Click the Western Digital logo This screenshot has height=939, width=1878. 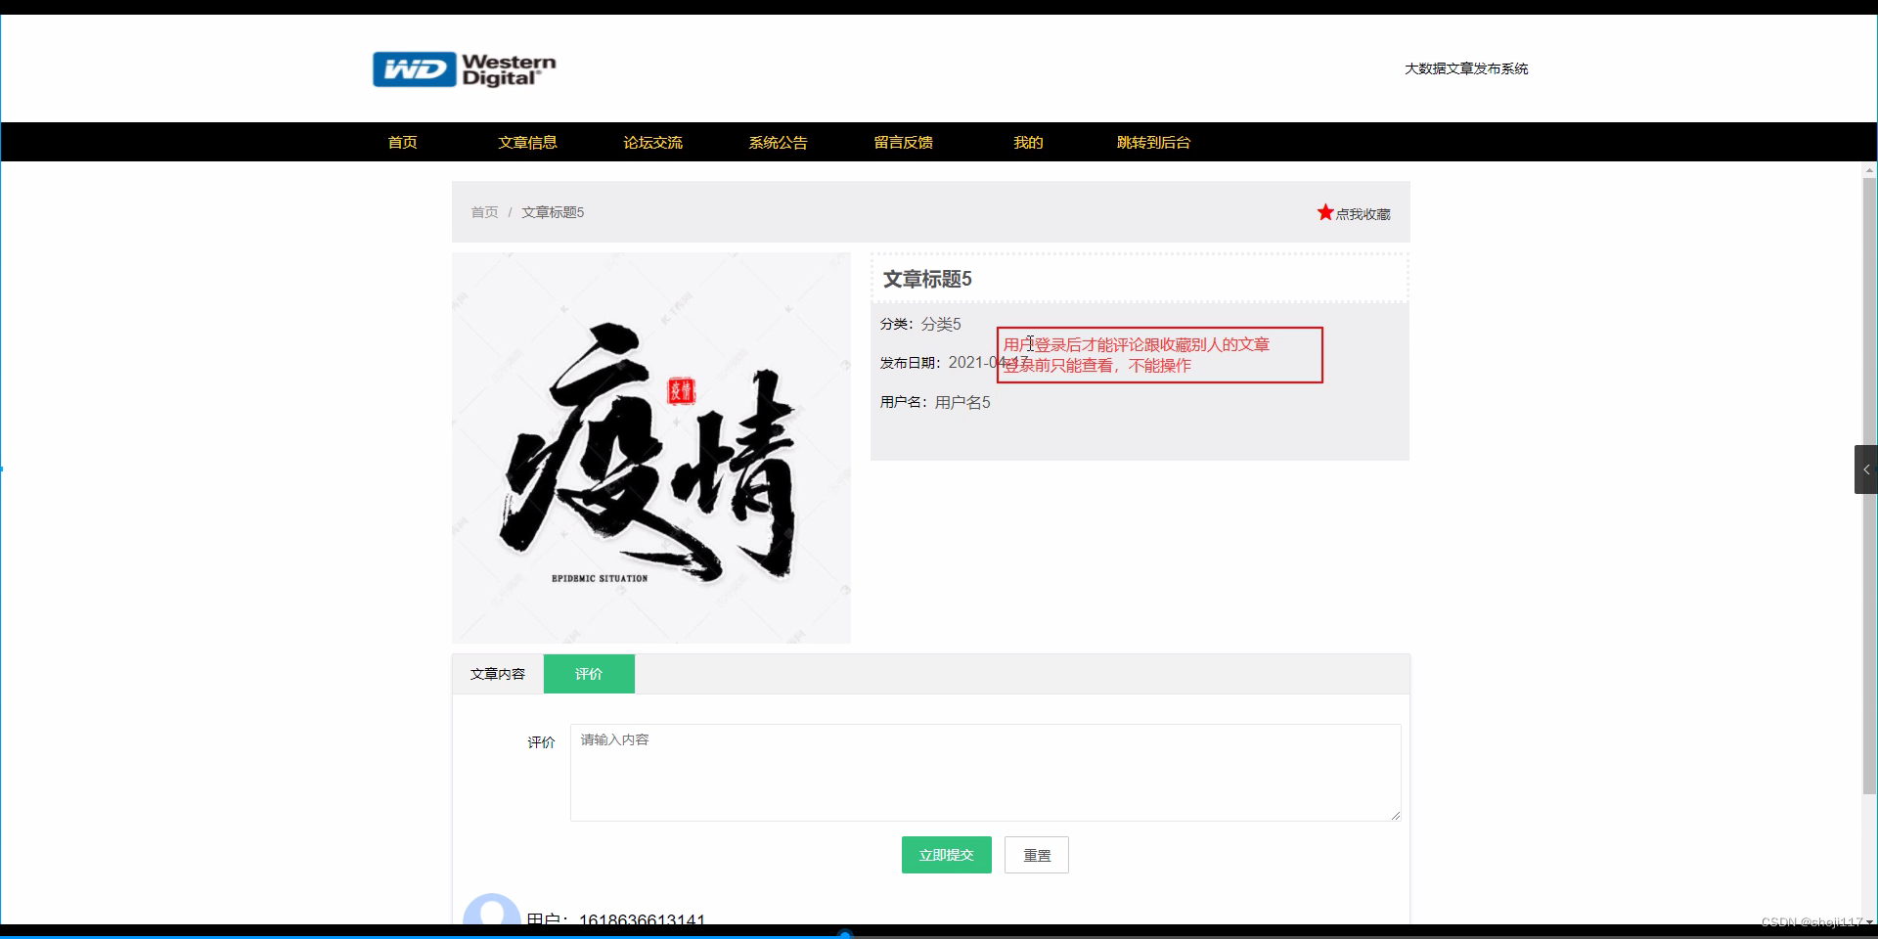coord(464,68)
